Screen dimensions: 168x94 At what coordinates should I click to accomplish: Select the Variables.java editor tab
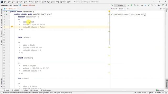10,9
